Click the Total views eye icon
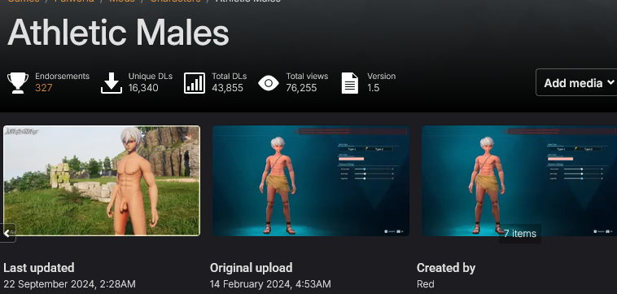This screenshot has width=617, height=294. tap(269, 83)
